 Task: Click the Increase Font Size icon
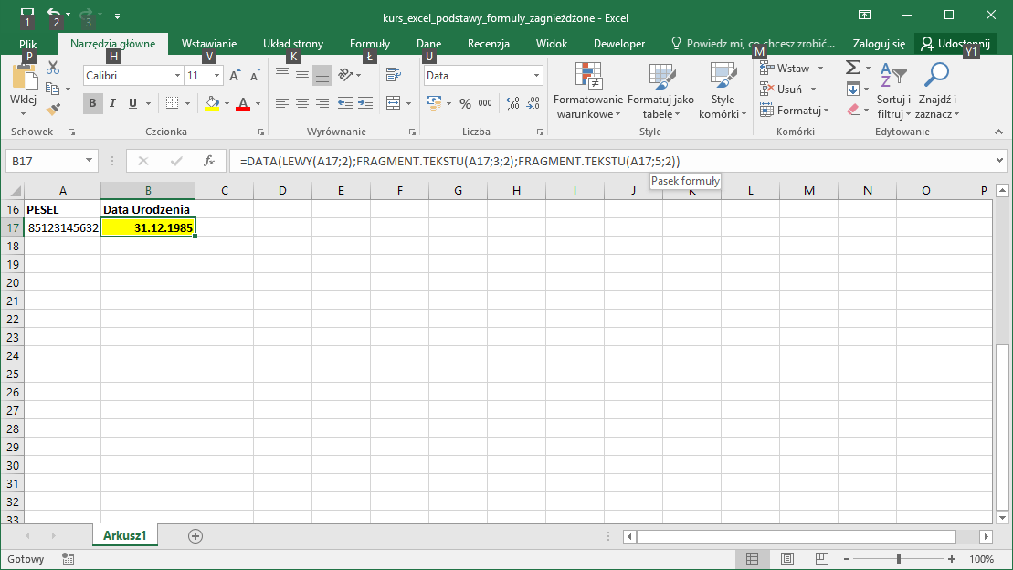[x=235, y=76]
